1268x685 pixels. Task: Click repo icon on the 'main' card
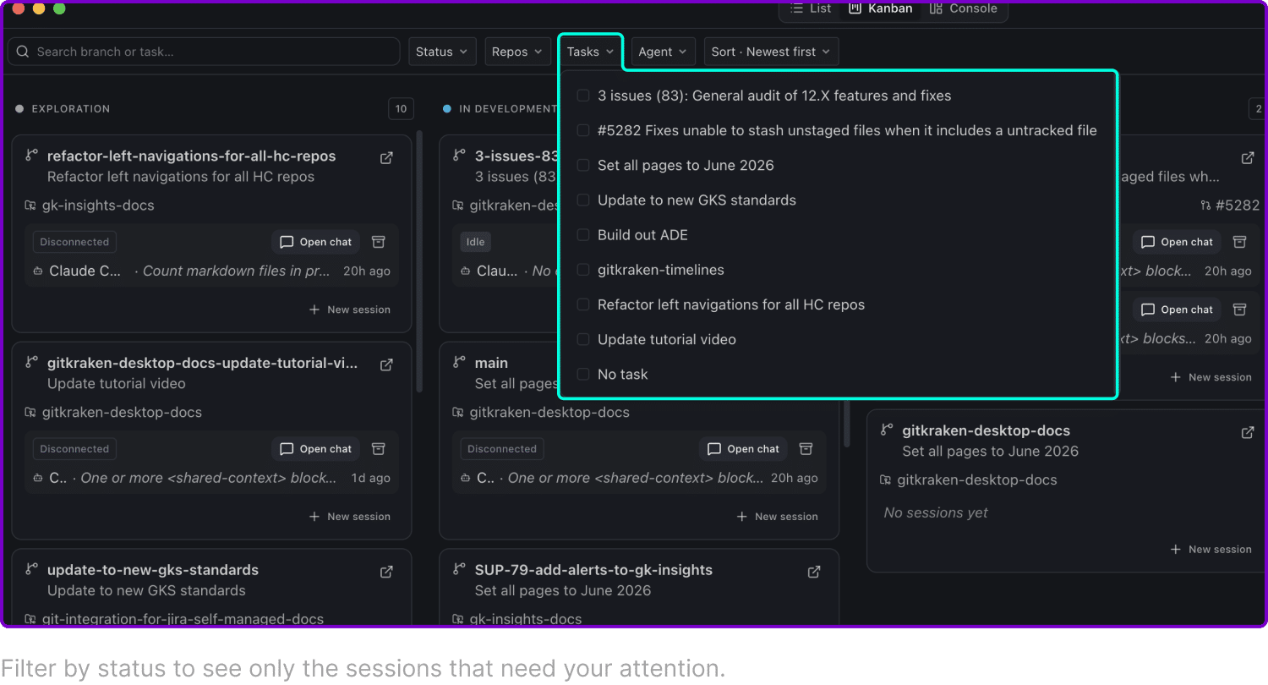pyautogui.click(x=459, y=413)
